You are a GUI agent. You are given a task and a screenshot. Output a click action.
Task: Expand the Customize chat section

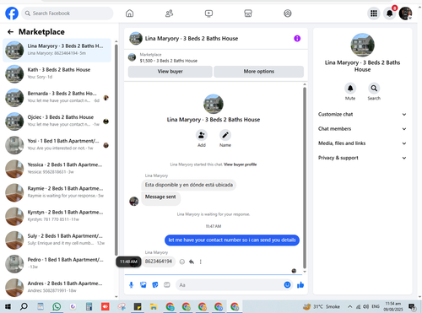362,114
